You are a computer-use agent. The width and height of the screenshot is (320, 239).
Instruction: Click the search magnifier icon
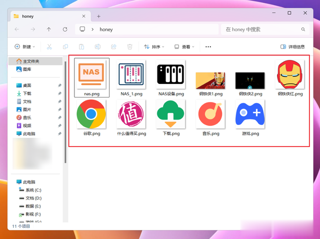pyautogui.click(x=303, y=29)
